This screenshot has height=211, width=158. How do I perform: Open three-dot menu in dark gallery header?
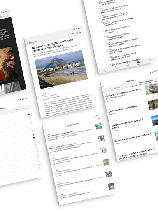pos(8,15)
